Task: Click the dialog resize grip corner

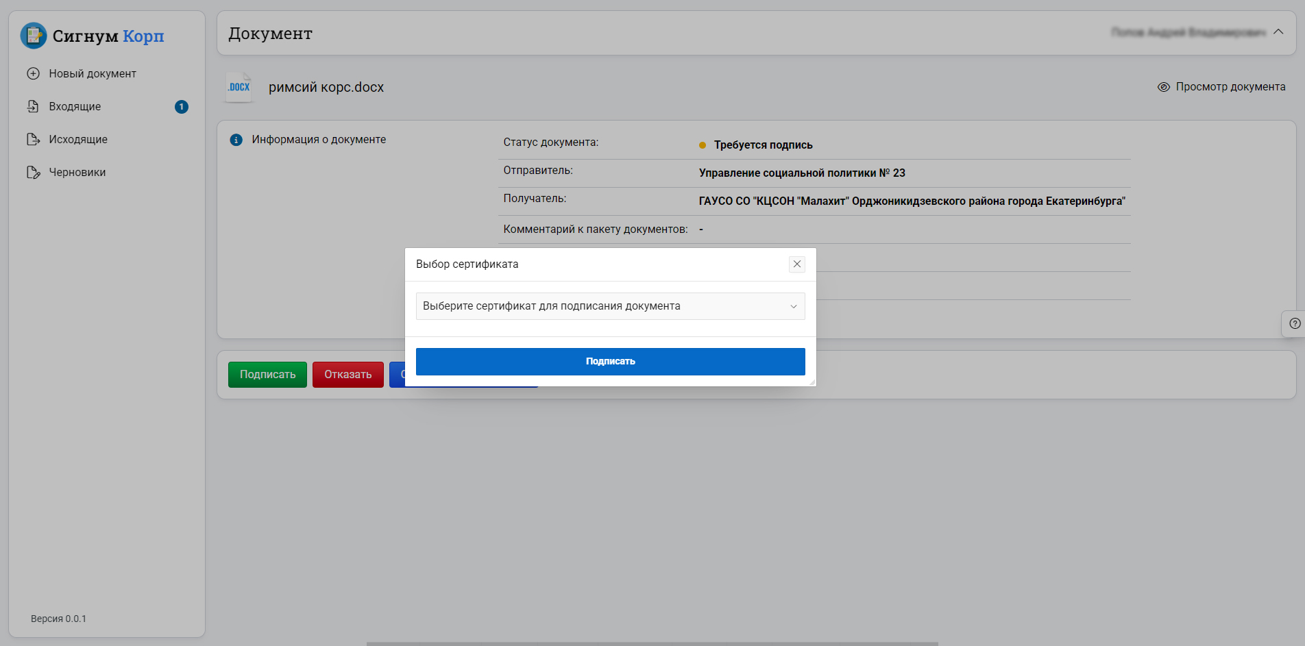Action: (x=812, y=382)
